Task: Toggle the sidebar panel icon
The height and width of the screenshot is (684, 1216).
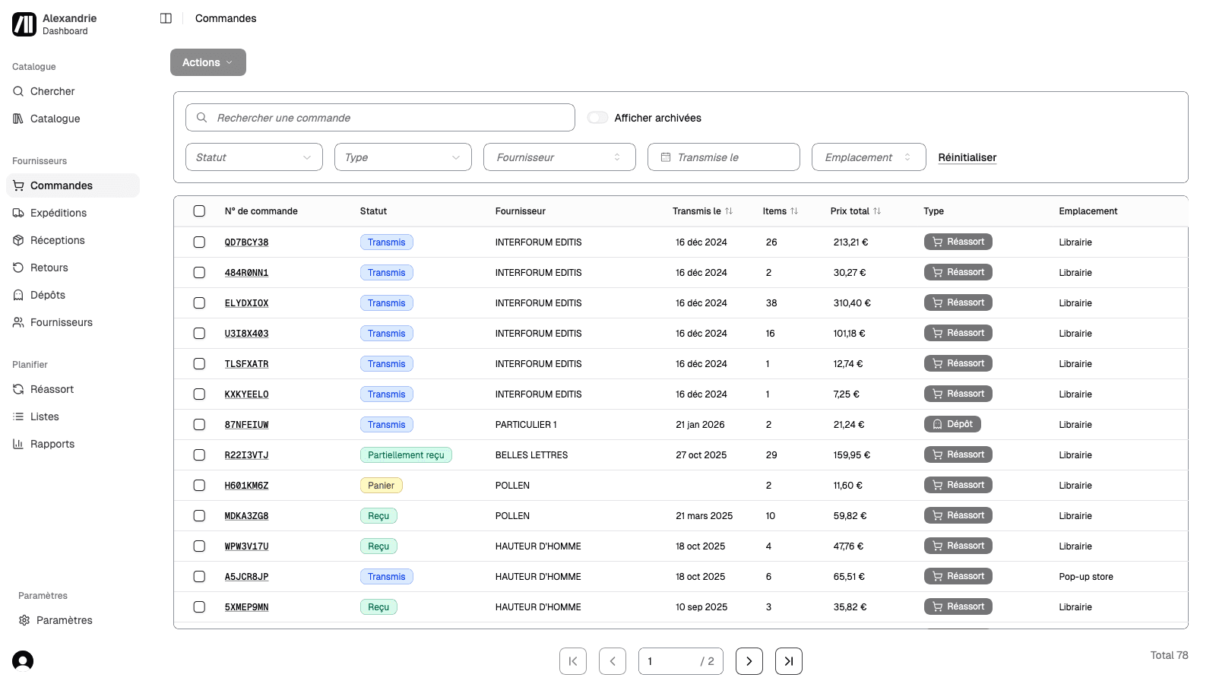Action: (x=166, y=18)
